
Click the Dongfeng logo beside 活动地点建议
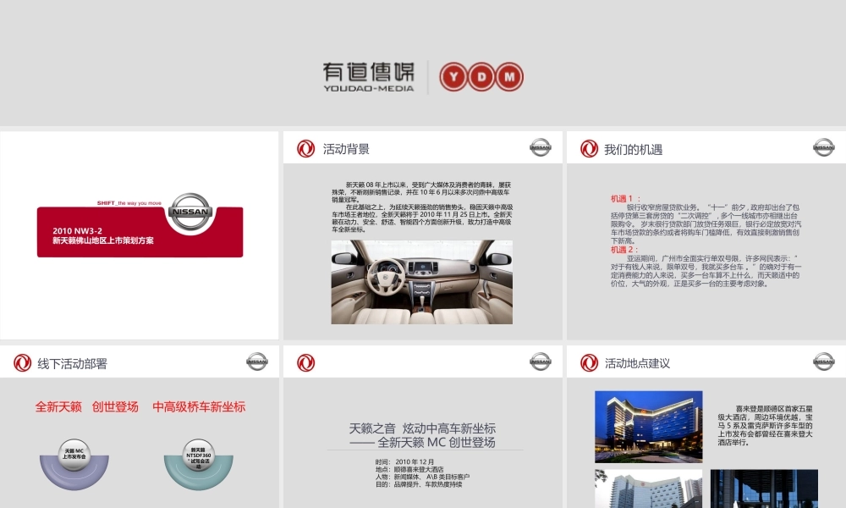point(589,362)
